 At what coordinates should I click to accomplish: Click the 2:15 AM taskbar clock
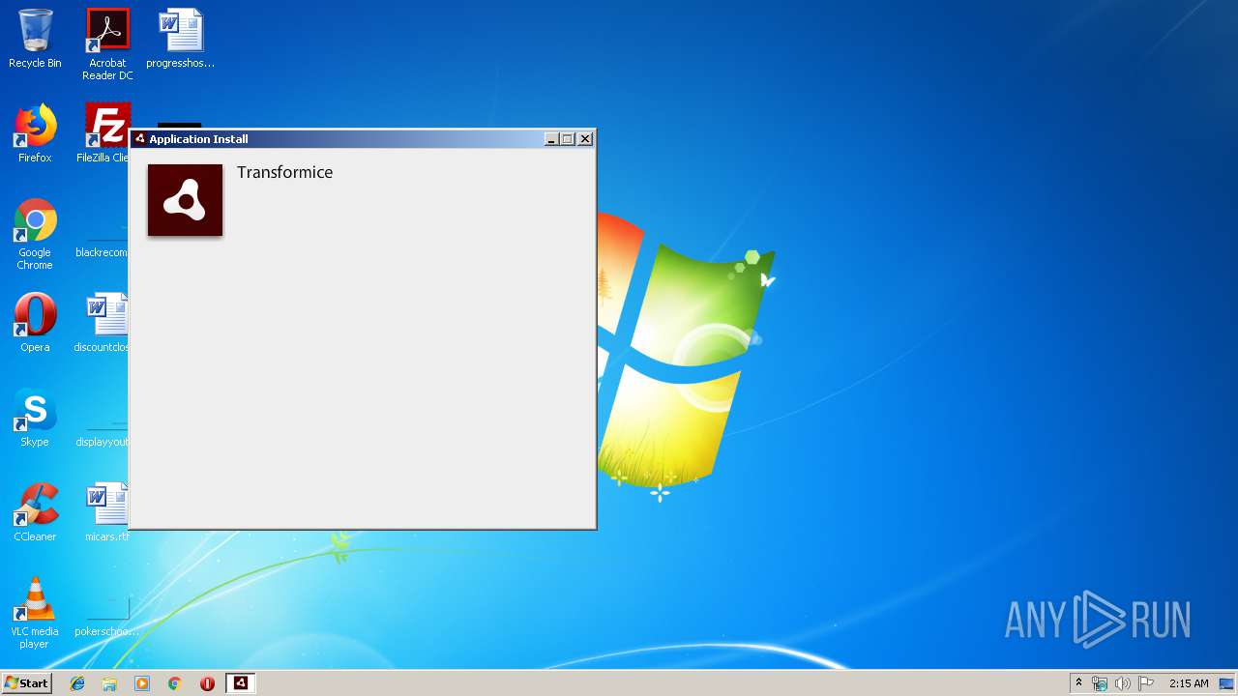tap(1189, 683)
